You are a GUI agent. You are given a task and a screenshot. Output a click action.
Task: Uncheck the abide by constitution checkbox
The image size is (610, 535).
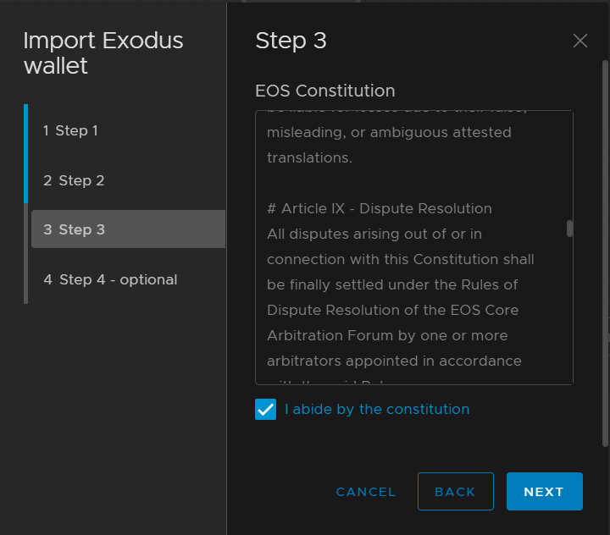tap(266, 410)
